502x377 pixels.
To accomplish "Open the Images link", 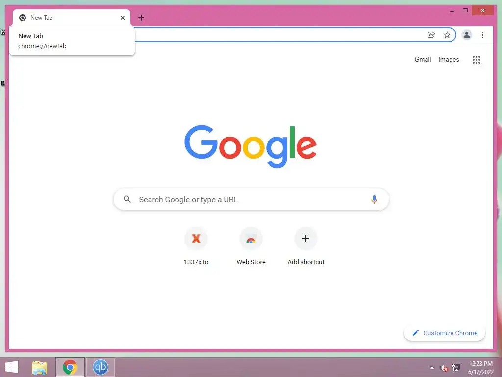I will coord(449,59).
